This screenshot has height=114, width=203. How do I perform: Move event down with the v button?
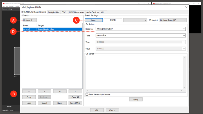coord(44,91)
